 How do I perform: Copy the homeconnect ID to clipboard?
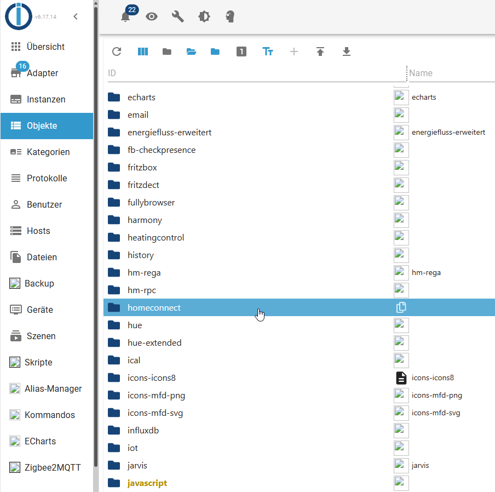click(x=401, y=307)
